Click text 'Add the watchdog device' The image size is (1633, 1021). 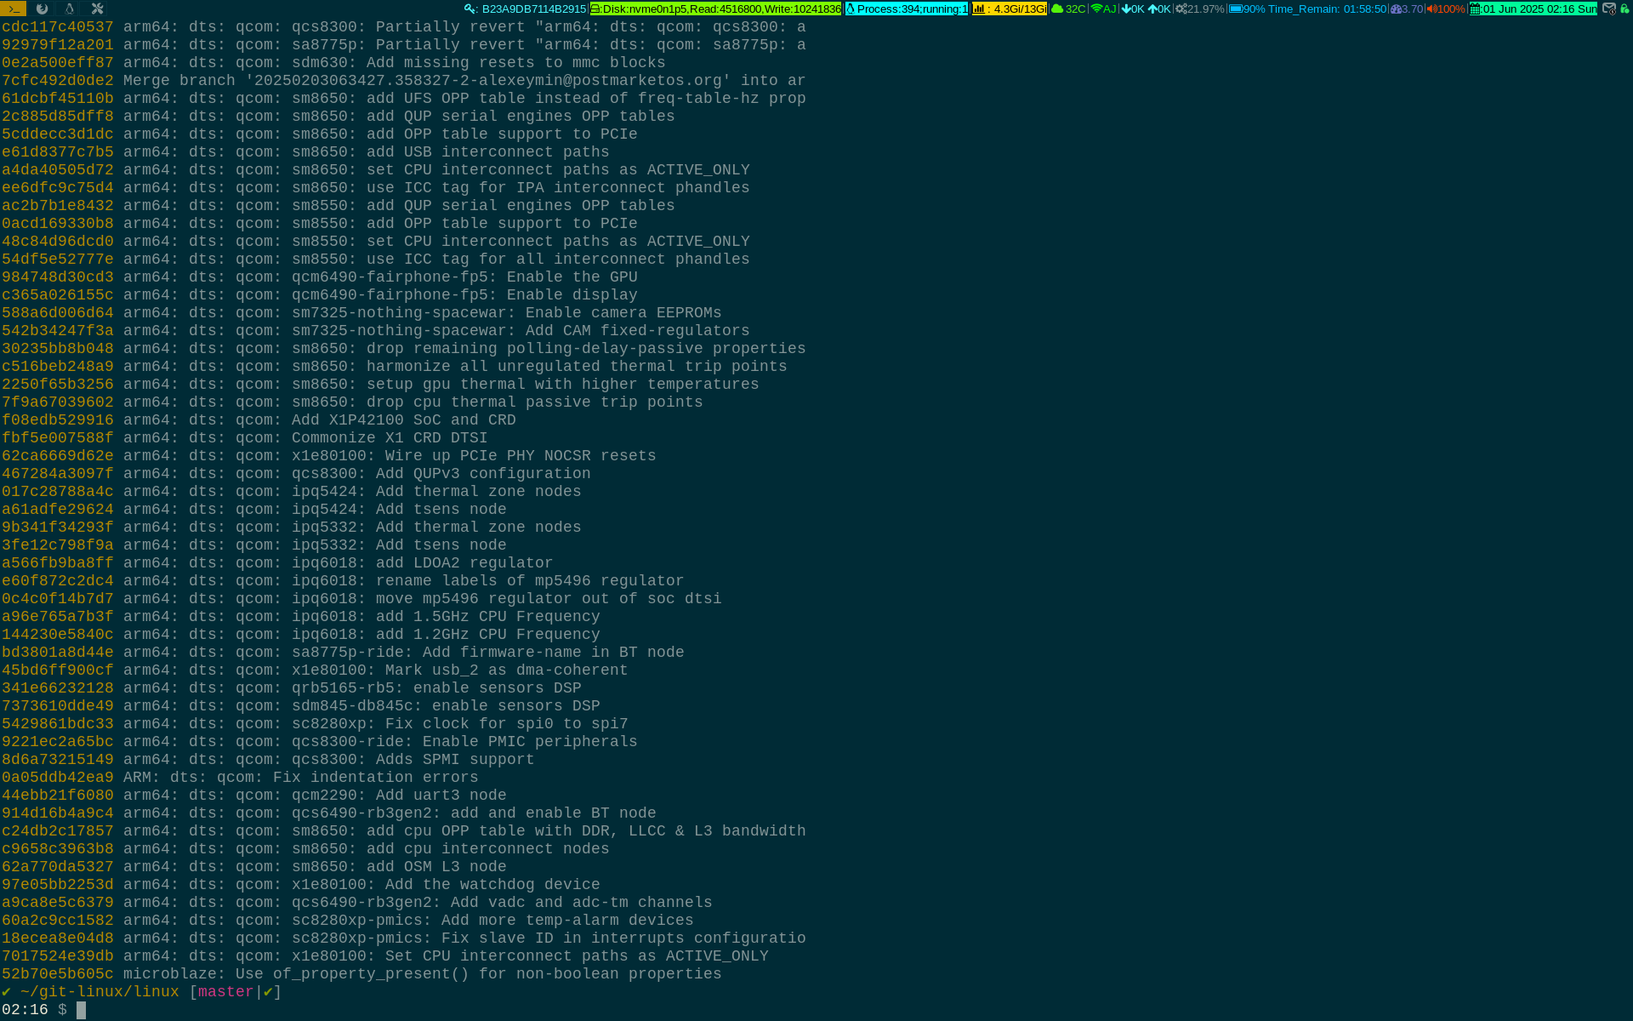coord(492,885)
